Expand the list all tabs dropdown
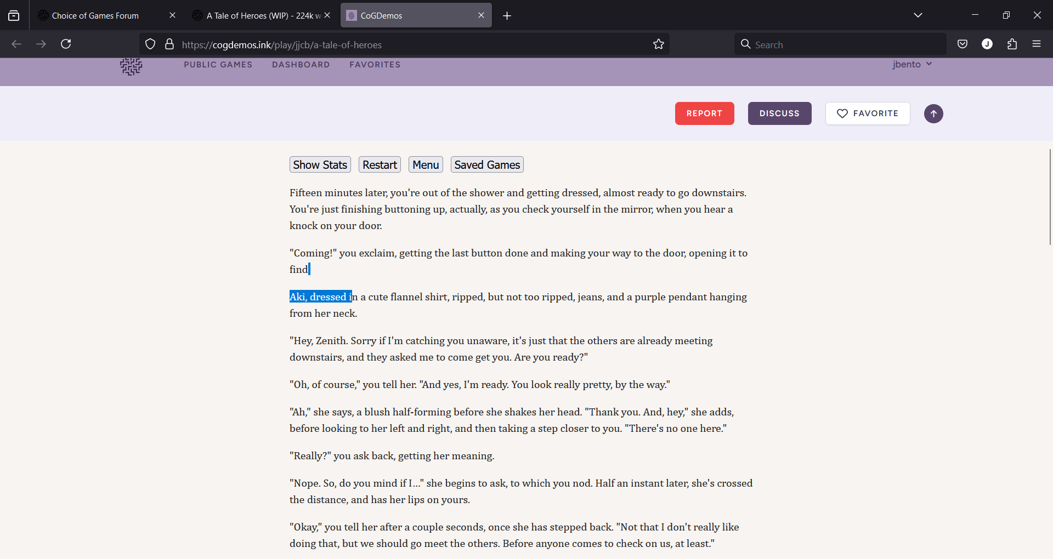The height and width of the screenshot is (559, 1053). (x=918, y=15)
